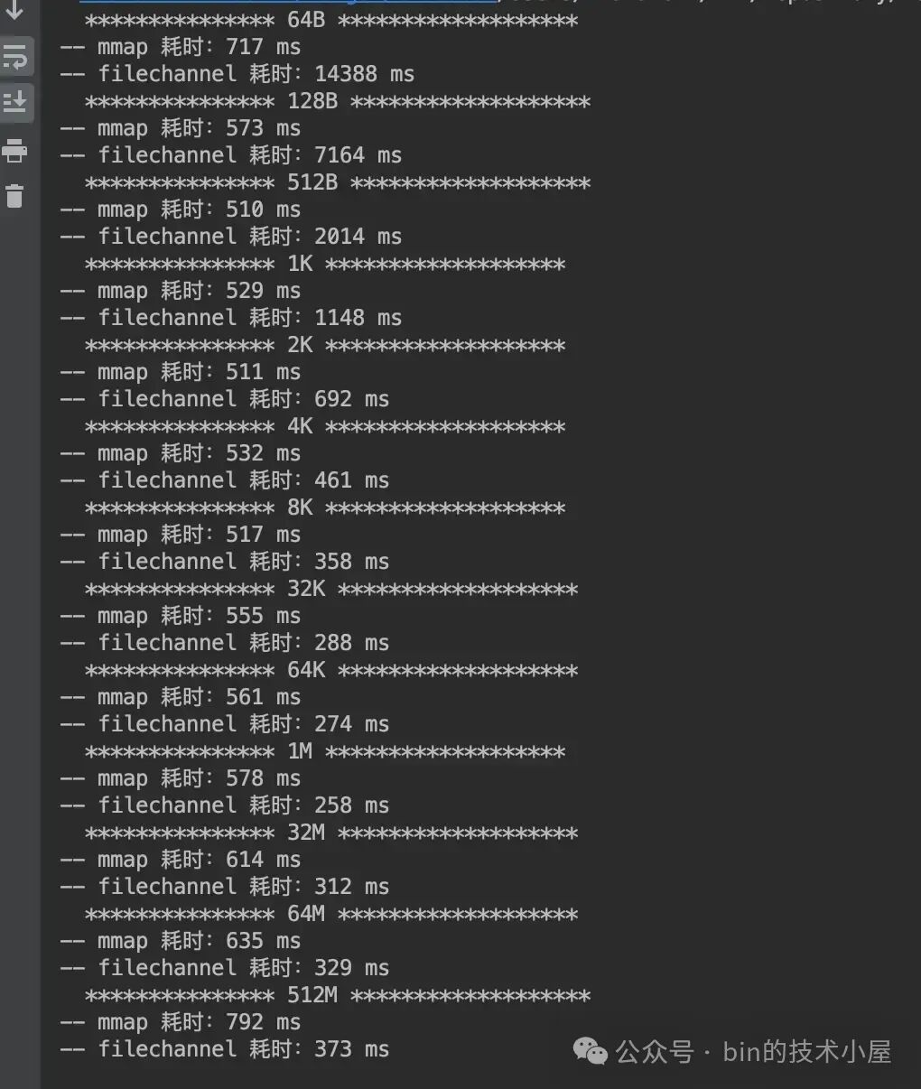Toggle scroll to end of output
Image resolution: width=921 pixels, height=1089 pixels.
pos(15,102)
